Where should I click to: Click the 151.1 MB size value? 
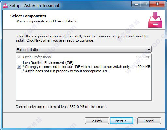tap(143, 57)
